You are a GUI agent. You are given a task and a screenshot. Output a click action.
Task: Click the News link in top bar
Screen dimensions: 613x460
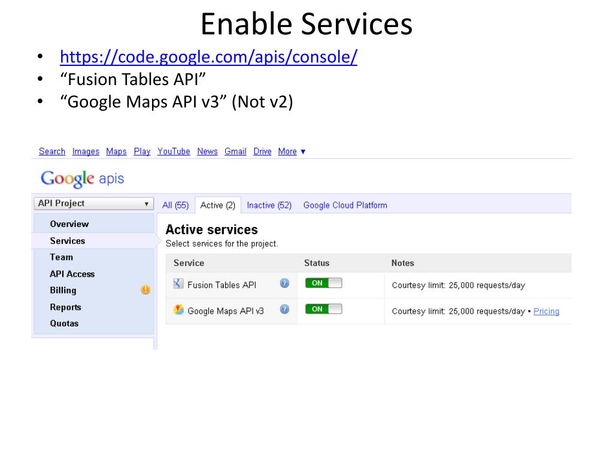[x=207, y=152]
